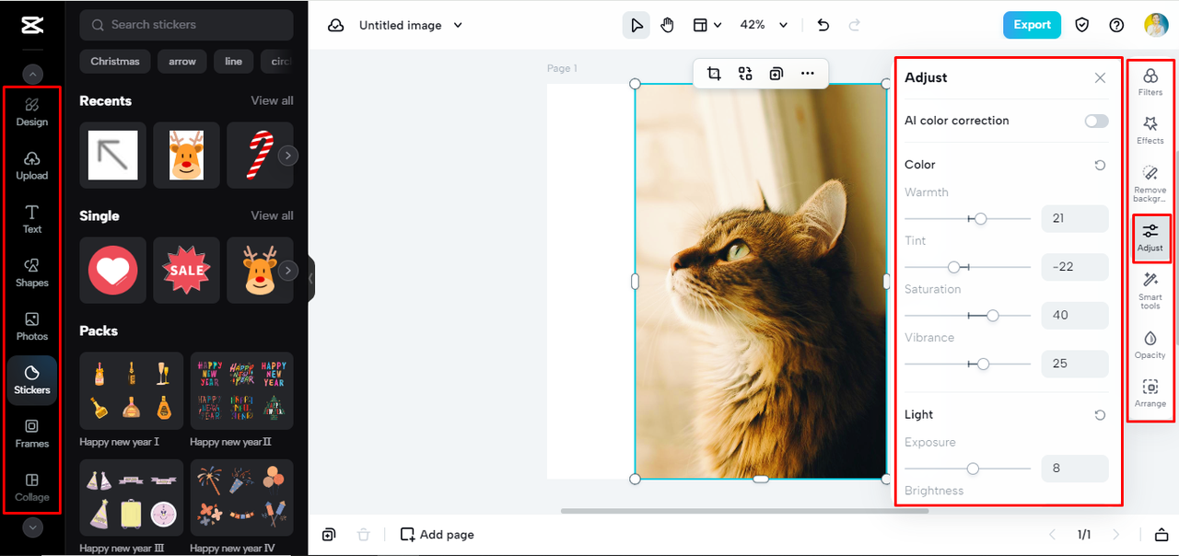This screenshot has height=556, width=1179.
Task: Reset the Light adjustments
Action: [1100, 416]
